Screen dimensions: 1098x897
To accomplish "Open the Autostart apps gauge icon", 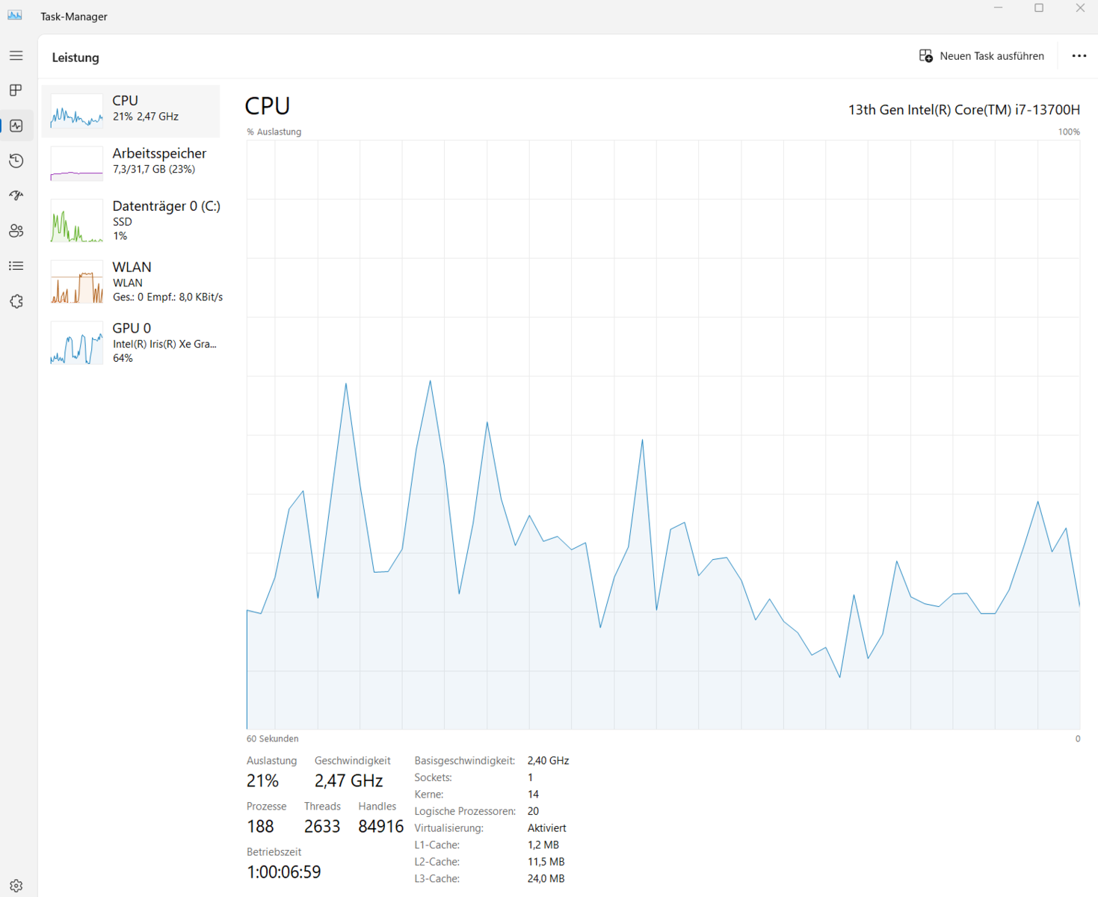I will pyautogui.click(x=16, y=196).
